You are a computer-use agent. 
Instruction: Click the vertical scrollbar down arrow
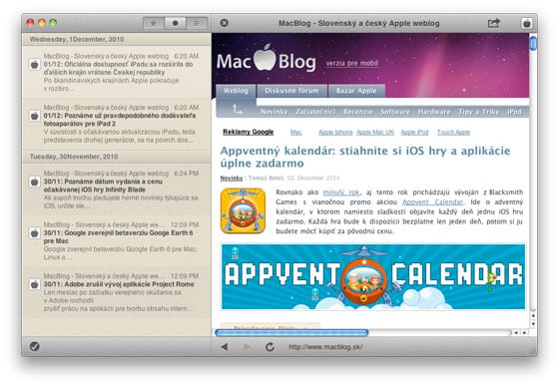(x=533, y=324)
